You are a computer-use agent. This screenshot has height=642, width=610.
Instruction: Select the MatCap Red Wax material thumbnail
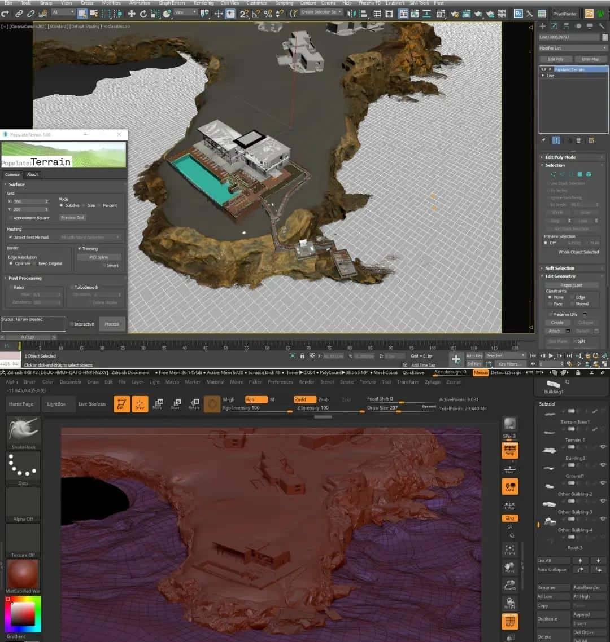point(21,573)
